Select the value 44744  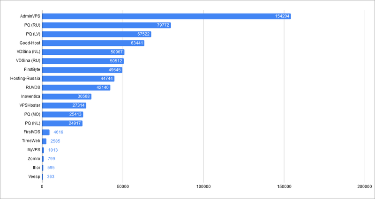coord(107,79)
